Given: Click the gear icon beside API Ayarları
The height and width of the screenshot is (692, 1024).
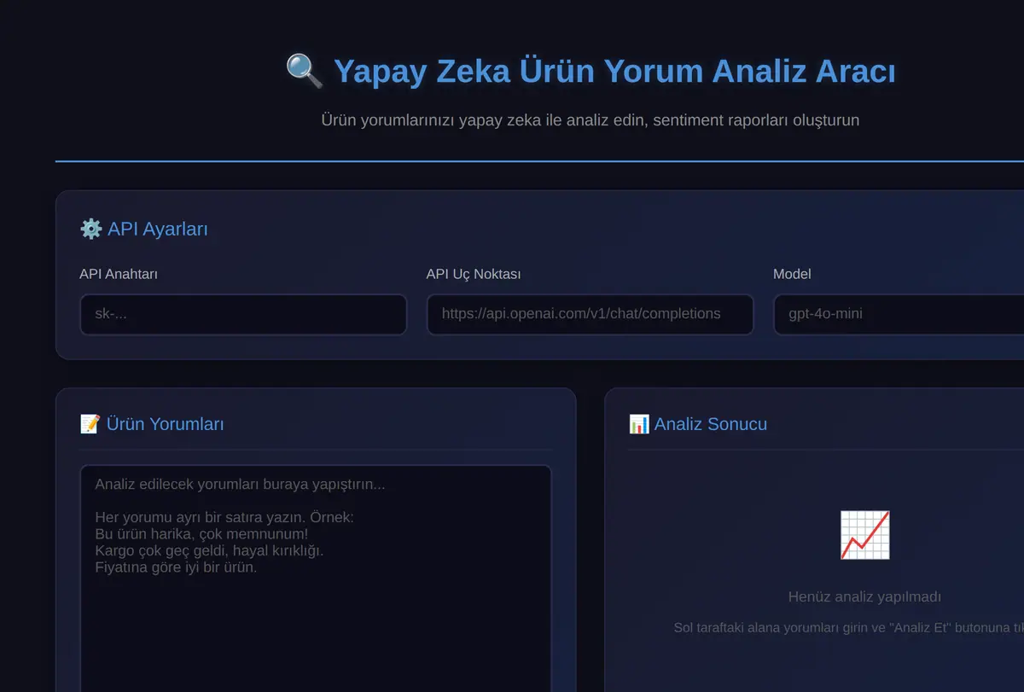Looking at the screenshot, I should pyautogui.click(x=90, y=229).
